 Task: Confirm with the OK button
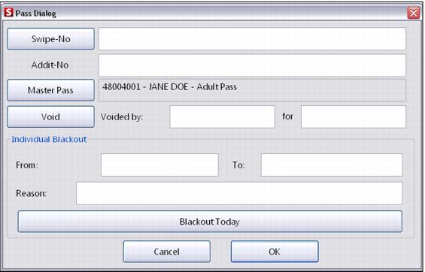click(x=275, y=252)
